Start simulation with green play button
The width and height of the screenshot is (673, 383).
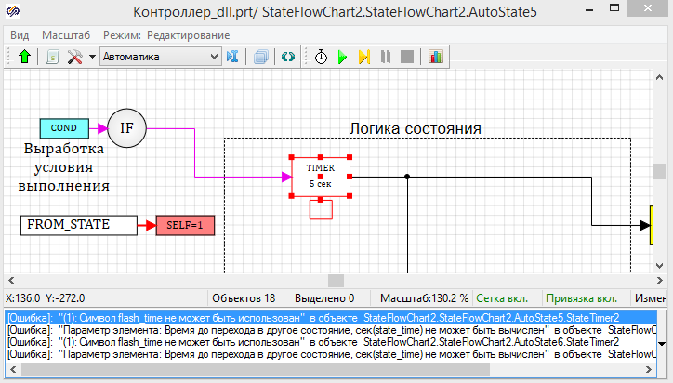tap(342, 57)
